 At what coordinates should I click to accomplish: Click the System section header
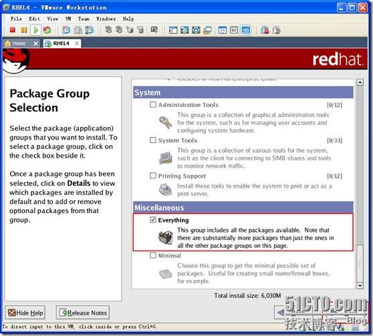(243, 92)
